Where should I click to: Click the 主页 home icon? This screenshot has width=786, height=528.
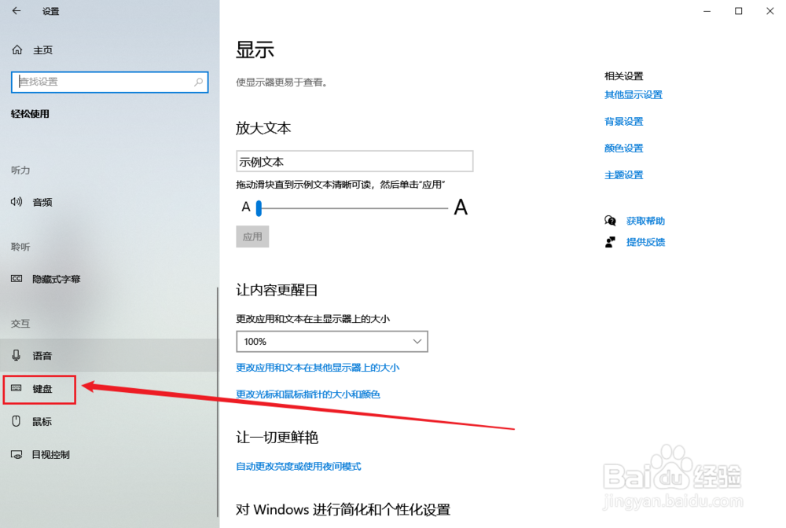coord(17,49)
